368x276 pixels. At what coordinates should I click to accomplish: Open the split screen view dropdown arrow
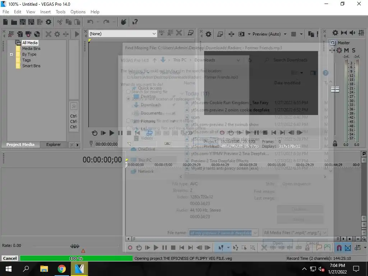coord(249,34)
